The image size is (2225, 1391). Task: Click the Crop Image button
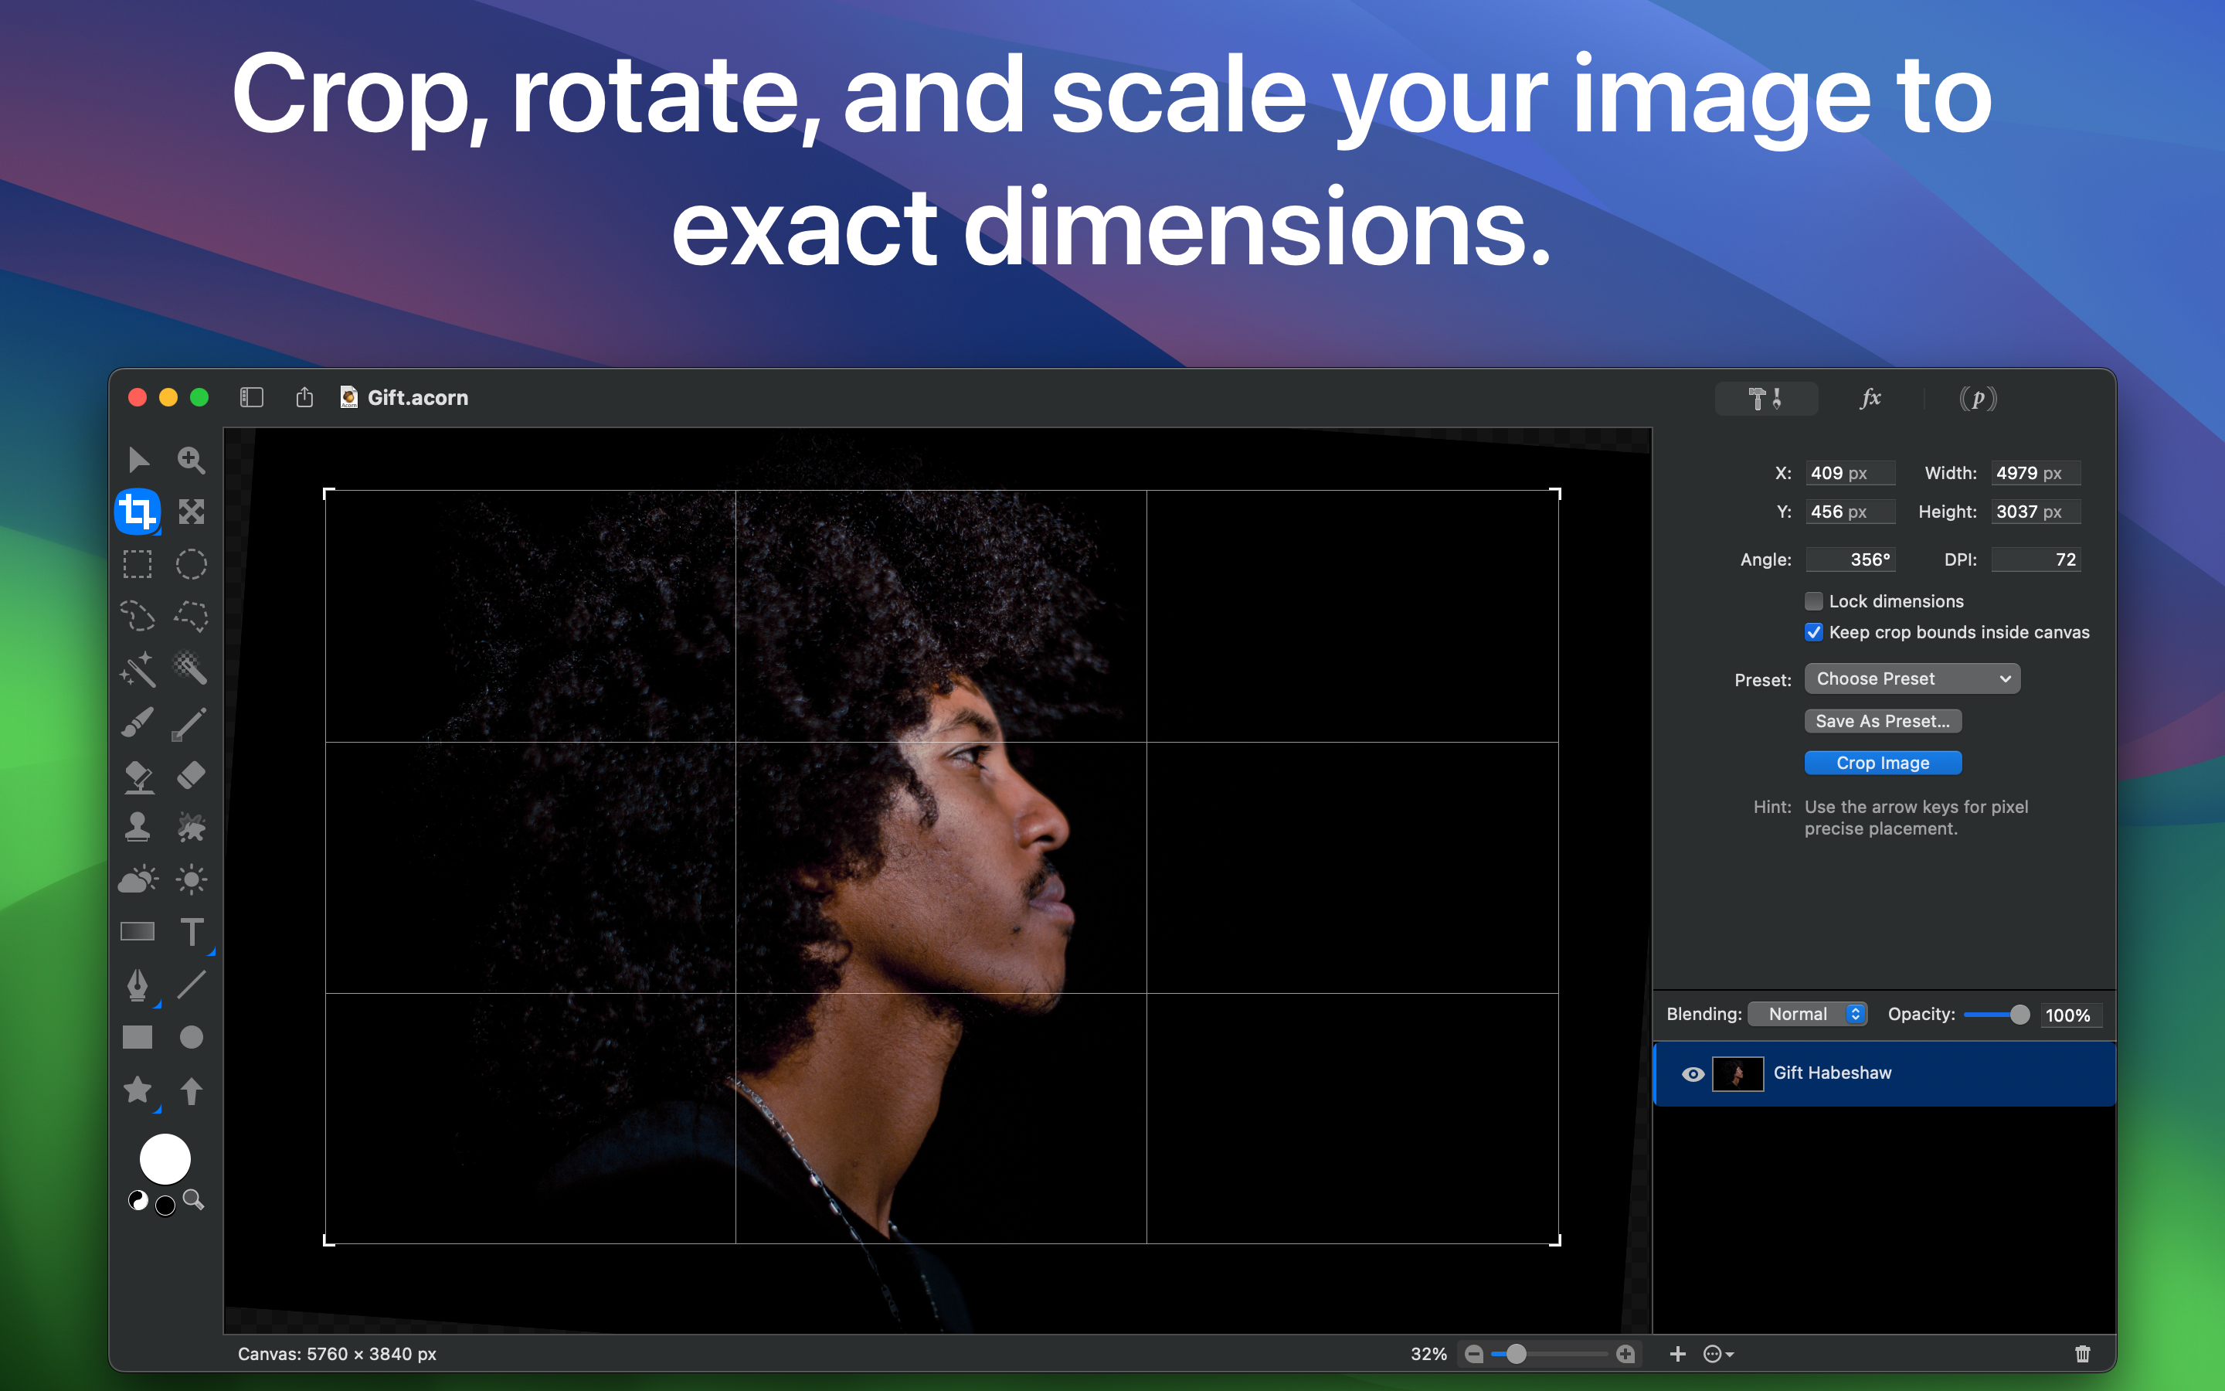point(1882,763)
